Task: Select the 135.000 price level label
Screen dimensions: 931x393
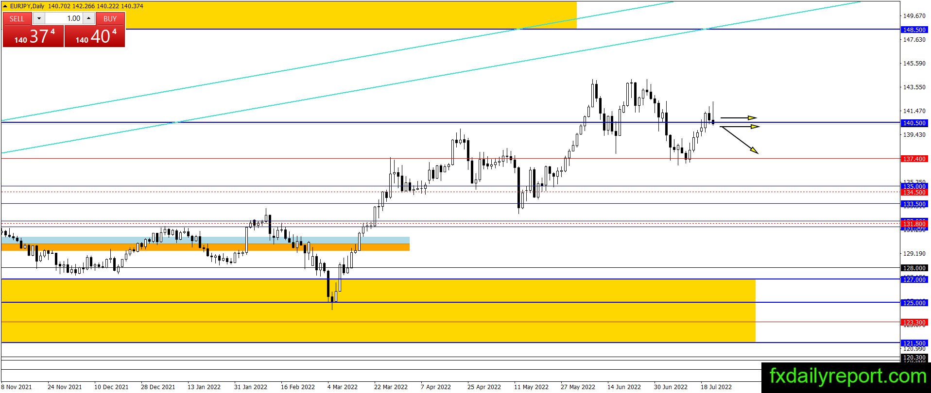Action: point(914,186)
